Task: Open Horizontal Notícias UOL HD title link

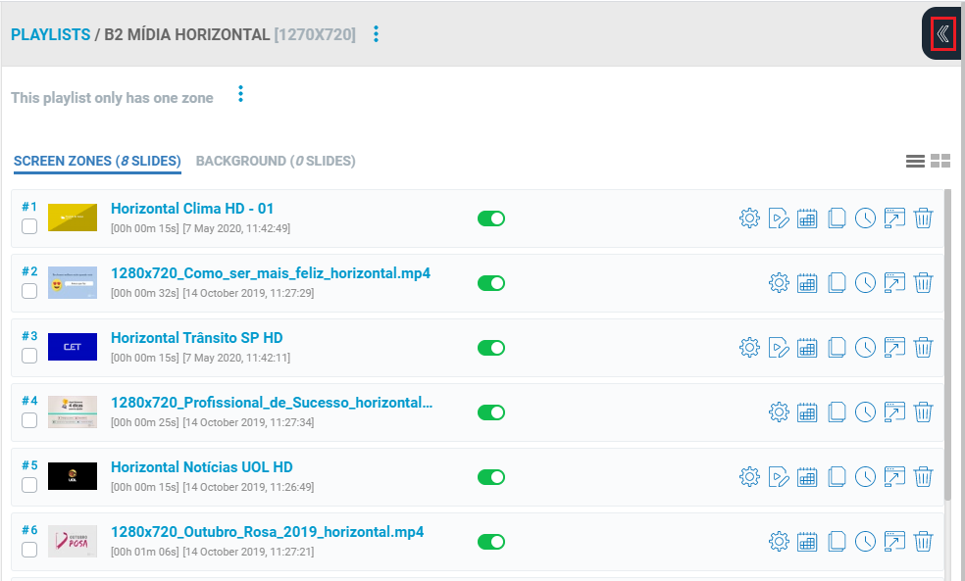Action: [202, 466]
